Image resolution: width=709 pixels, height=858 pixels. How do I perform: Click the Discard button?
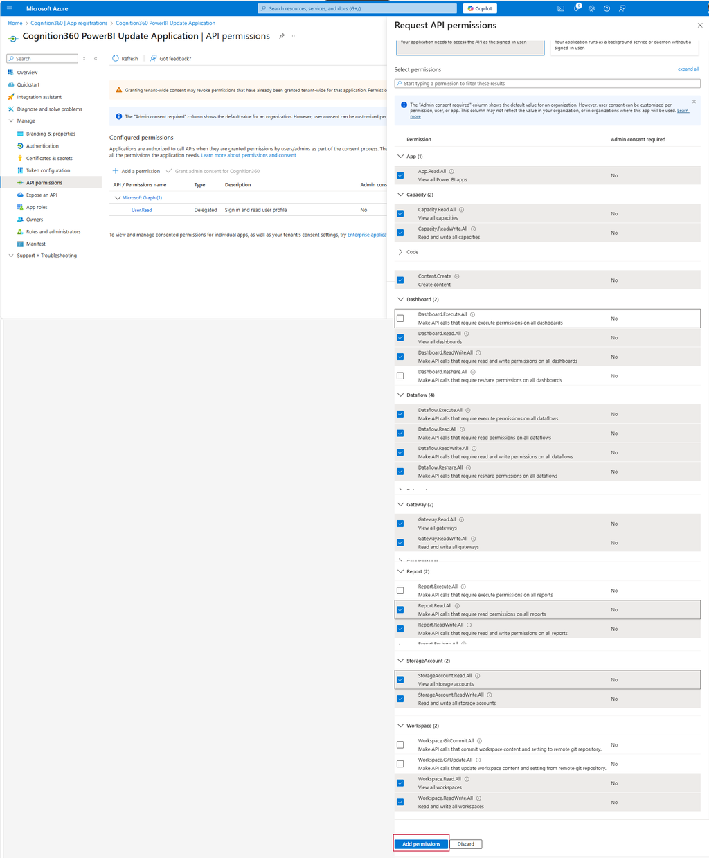466,844
